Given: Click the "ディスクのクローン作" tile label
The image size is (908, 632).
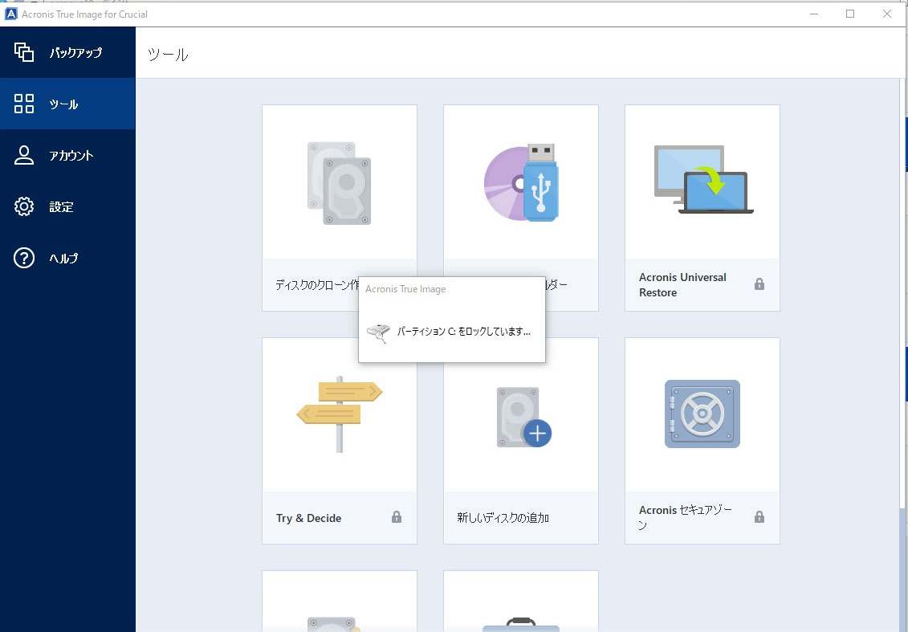Looking at the screenshot, I should pyautogui.click(x=317, y=284).
